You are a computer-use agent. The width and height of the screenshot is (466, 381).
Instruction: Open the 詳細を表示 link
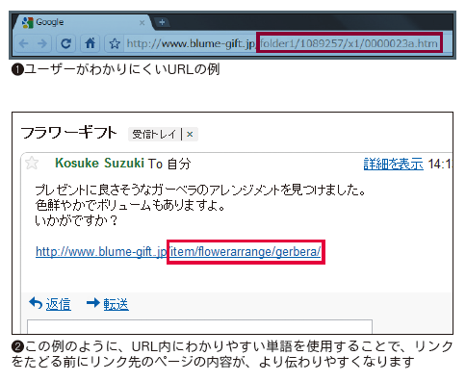[x=394, y=164]
